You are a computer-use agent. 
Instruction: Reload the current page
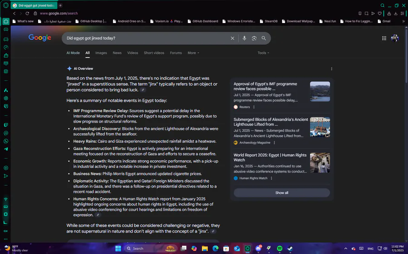(x=27, y=13)
